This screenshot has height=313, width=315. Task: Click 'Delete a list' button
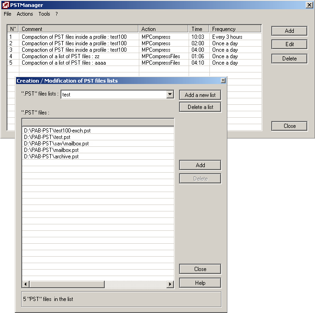click(200, 107)
